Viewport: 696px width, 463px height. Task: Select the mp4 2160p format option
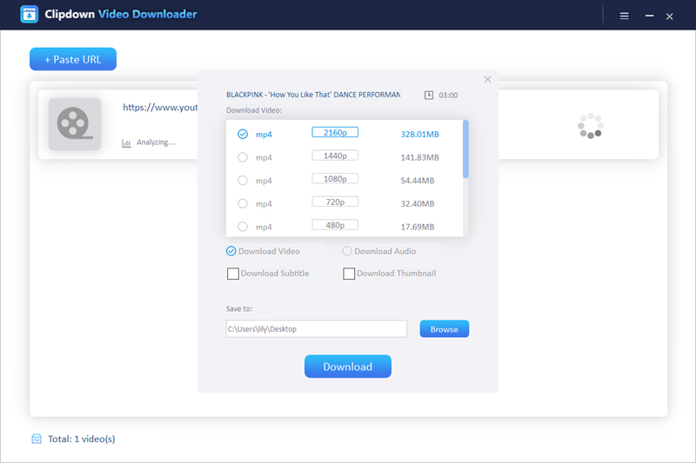pyautogui.click(x=243, y=134)
